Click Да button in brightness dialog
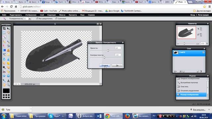The height and width of the screenshot is (119, 212). pos(117,65)
